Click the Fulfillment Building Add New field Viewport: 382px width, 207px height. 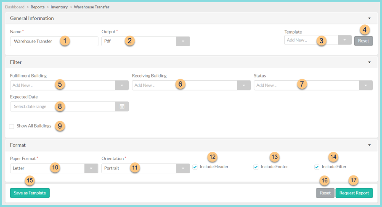point(63,85)
